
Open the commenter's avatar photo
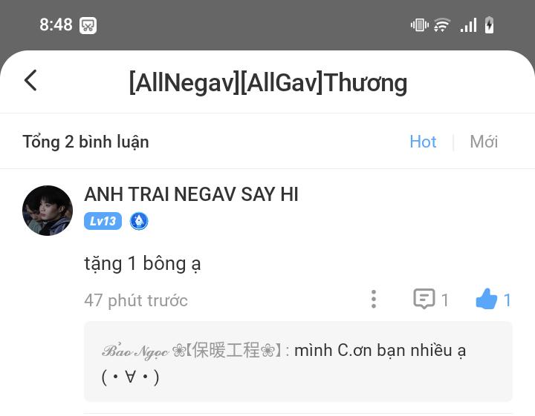(48, 211)
